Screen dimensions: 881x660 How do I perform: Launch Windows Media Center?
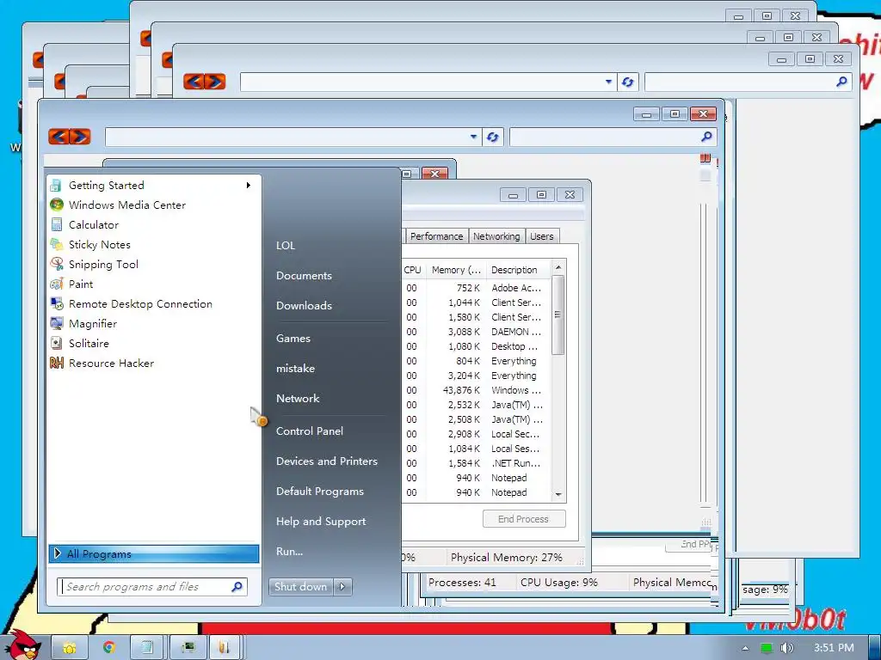151,205
